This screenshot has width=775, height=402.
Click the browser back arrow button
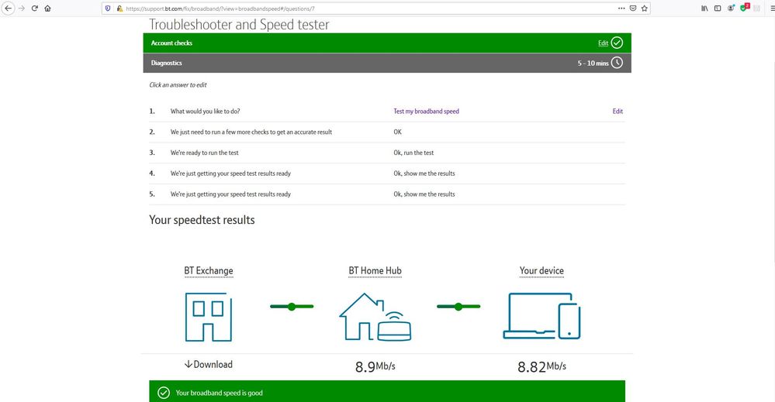pos(8,8)
